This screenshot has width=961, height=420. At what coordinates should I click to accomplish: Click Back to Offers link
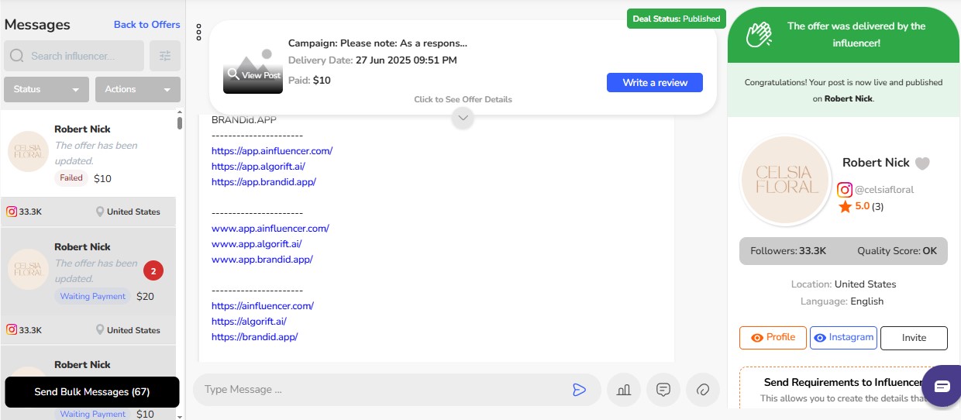(x=147, y=25)
